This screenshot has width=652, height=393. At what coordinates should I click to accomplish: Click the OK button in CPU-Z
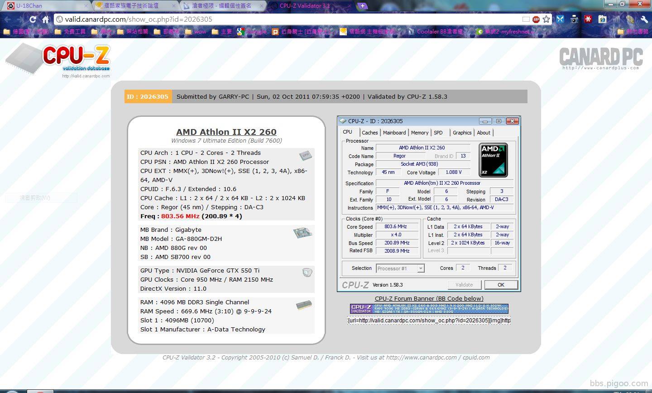[x=501, y=285]
